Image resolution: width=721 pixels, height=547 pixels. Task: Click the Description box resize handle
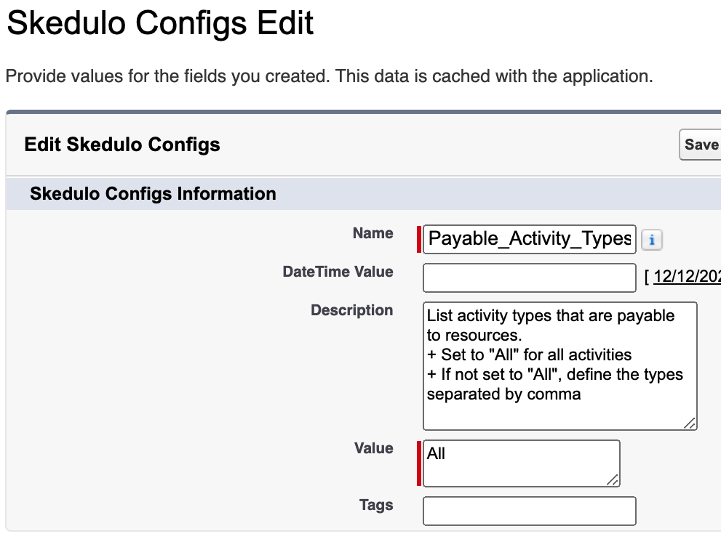coord(689,423)
